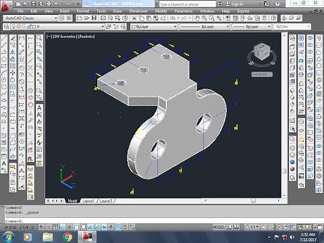Open Layer Properties Manager icon
The image size is (324, 243).
tap(7, 26)
